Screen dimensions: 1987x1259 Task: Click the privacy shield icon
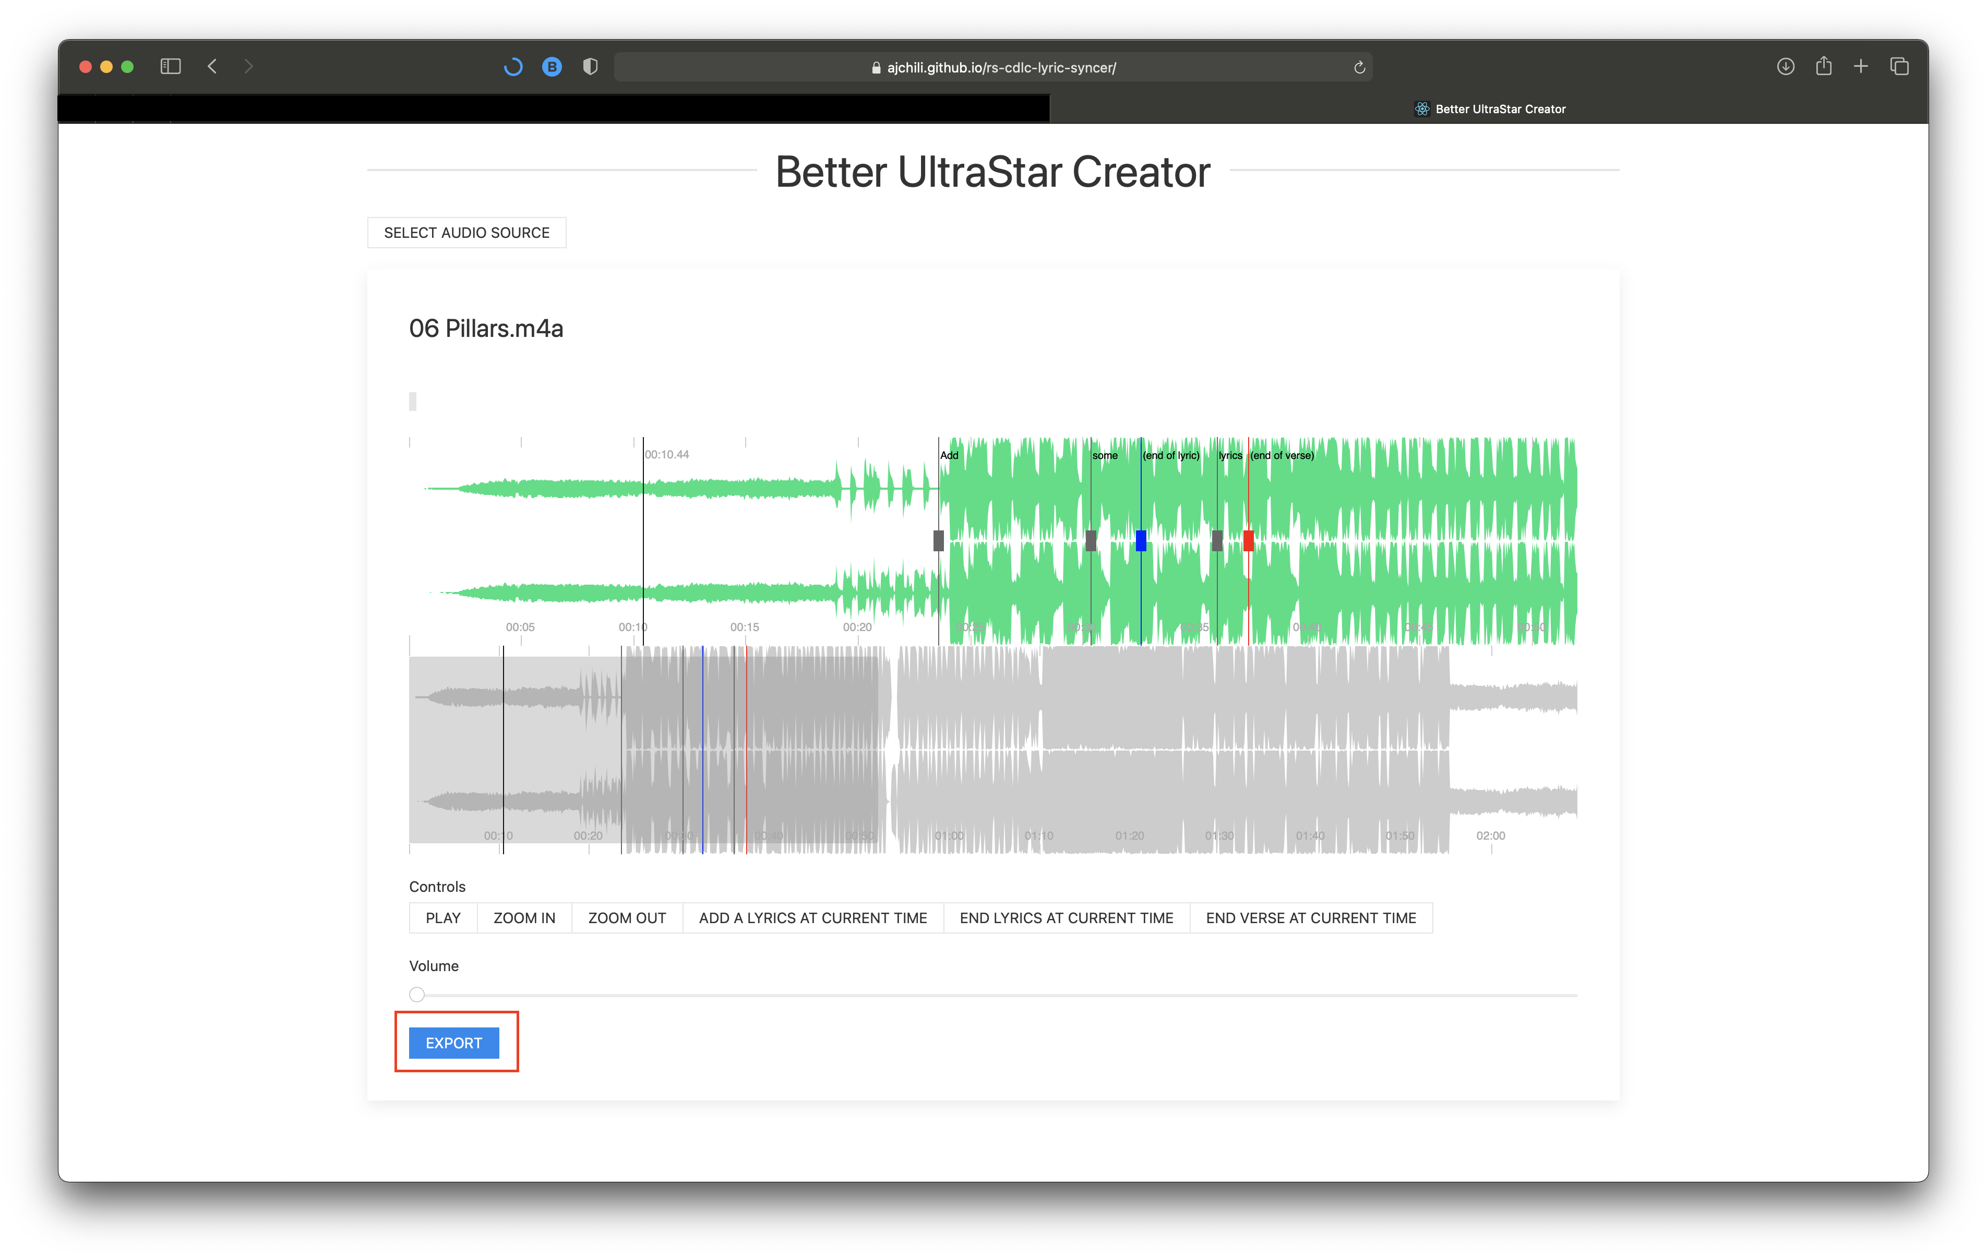click(x=590, y=67)
